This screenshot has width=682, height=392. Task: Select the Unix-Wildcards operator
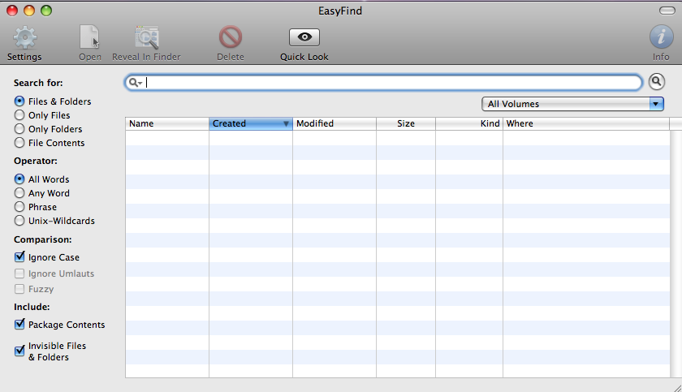coord(19,221)
